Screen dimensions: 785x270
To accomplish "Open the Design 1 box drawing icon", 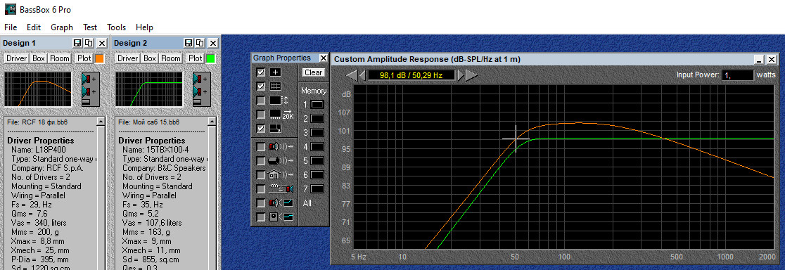I will 91,89.
